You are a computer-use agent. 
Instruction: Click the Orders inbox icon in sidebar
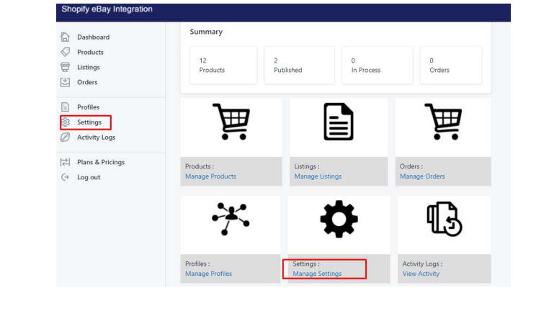(65, 82)
